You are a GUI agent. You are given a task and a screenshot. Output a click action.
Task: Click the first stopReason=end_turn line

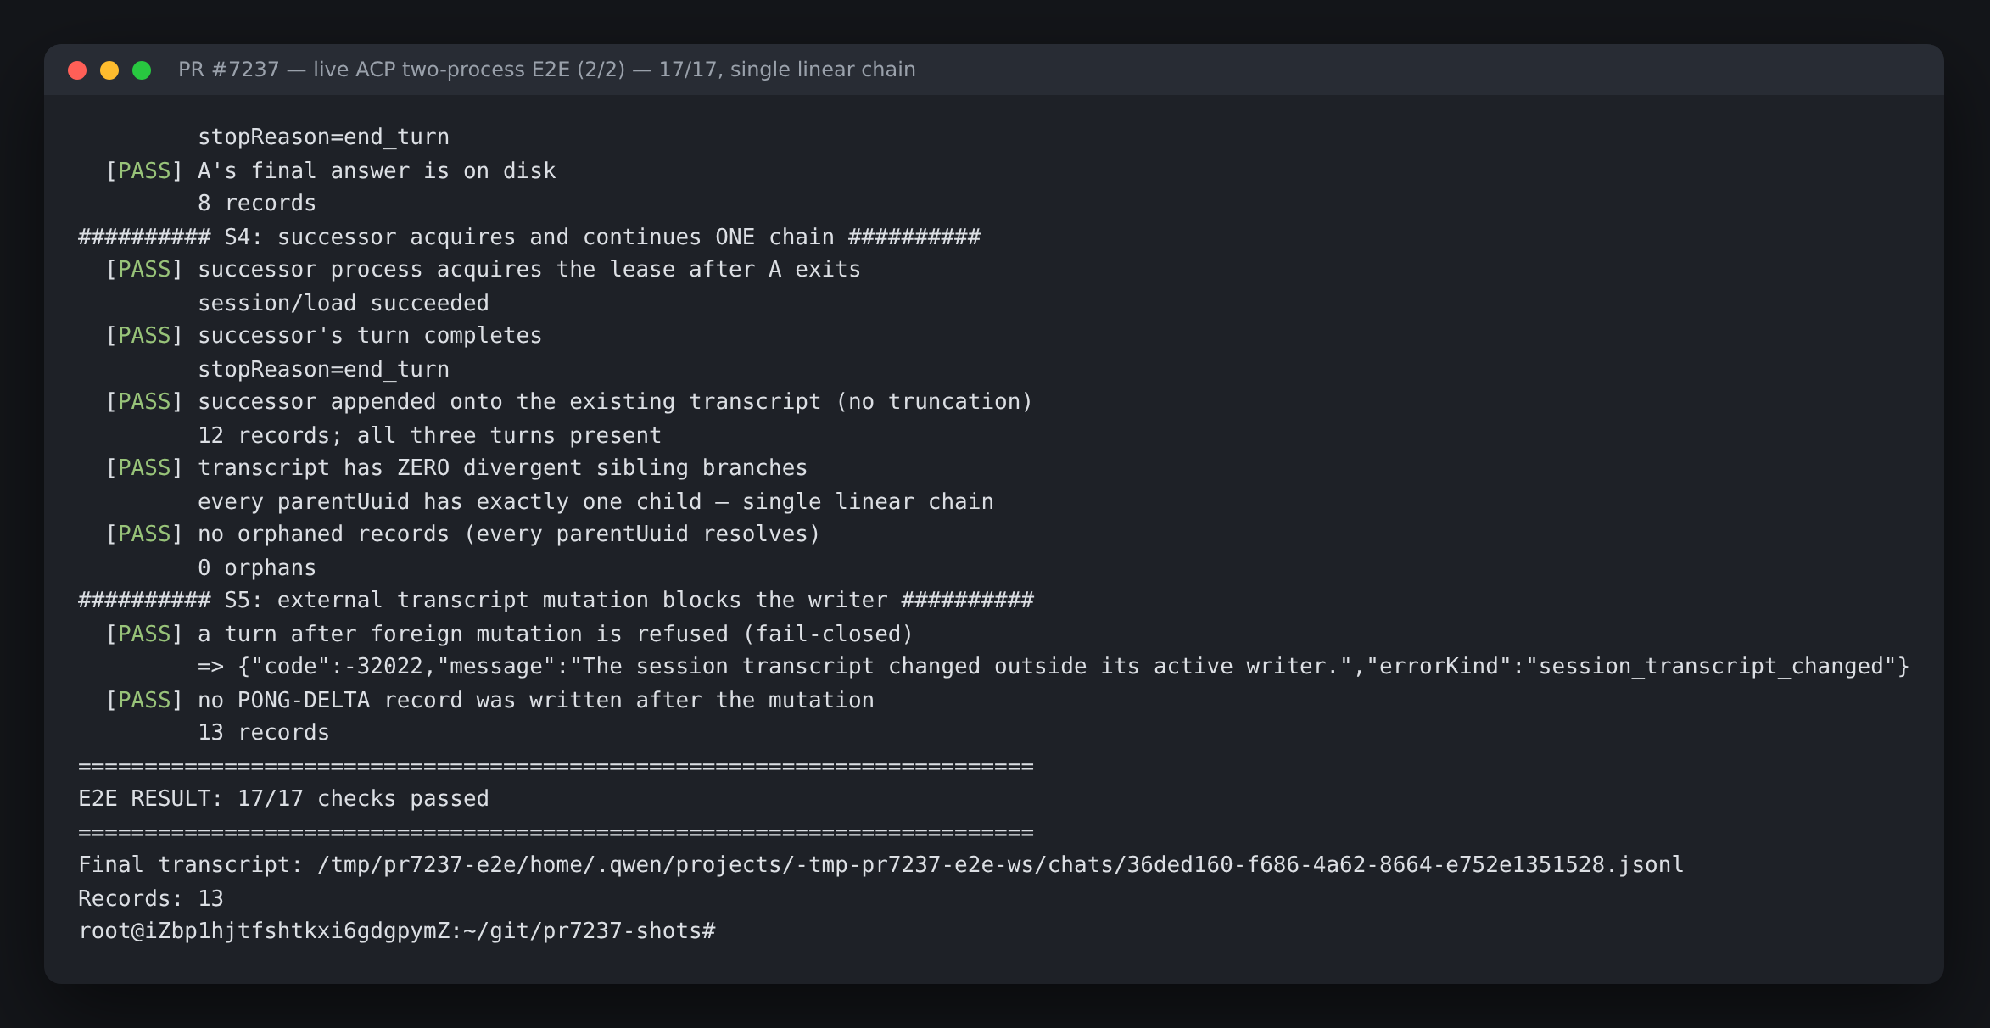tap(323, 137)
